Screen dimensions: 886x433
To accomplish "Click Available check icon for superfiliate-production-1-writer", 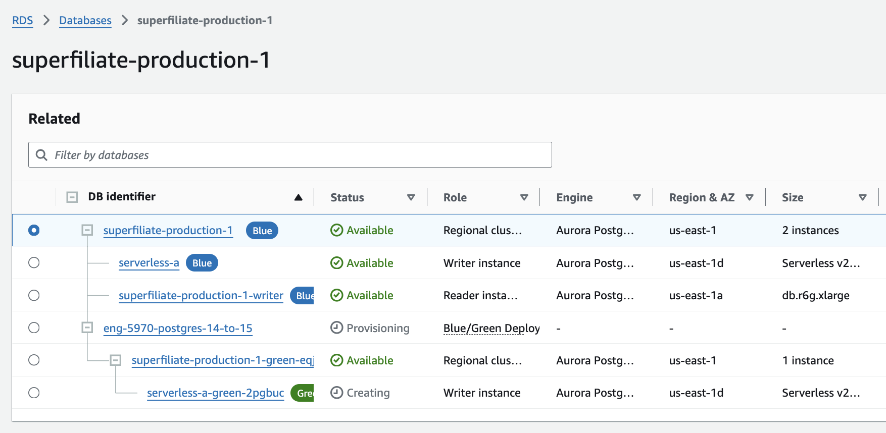I will (x=337, y=295).
